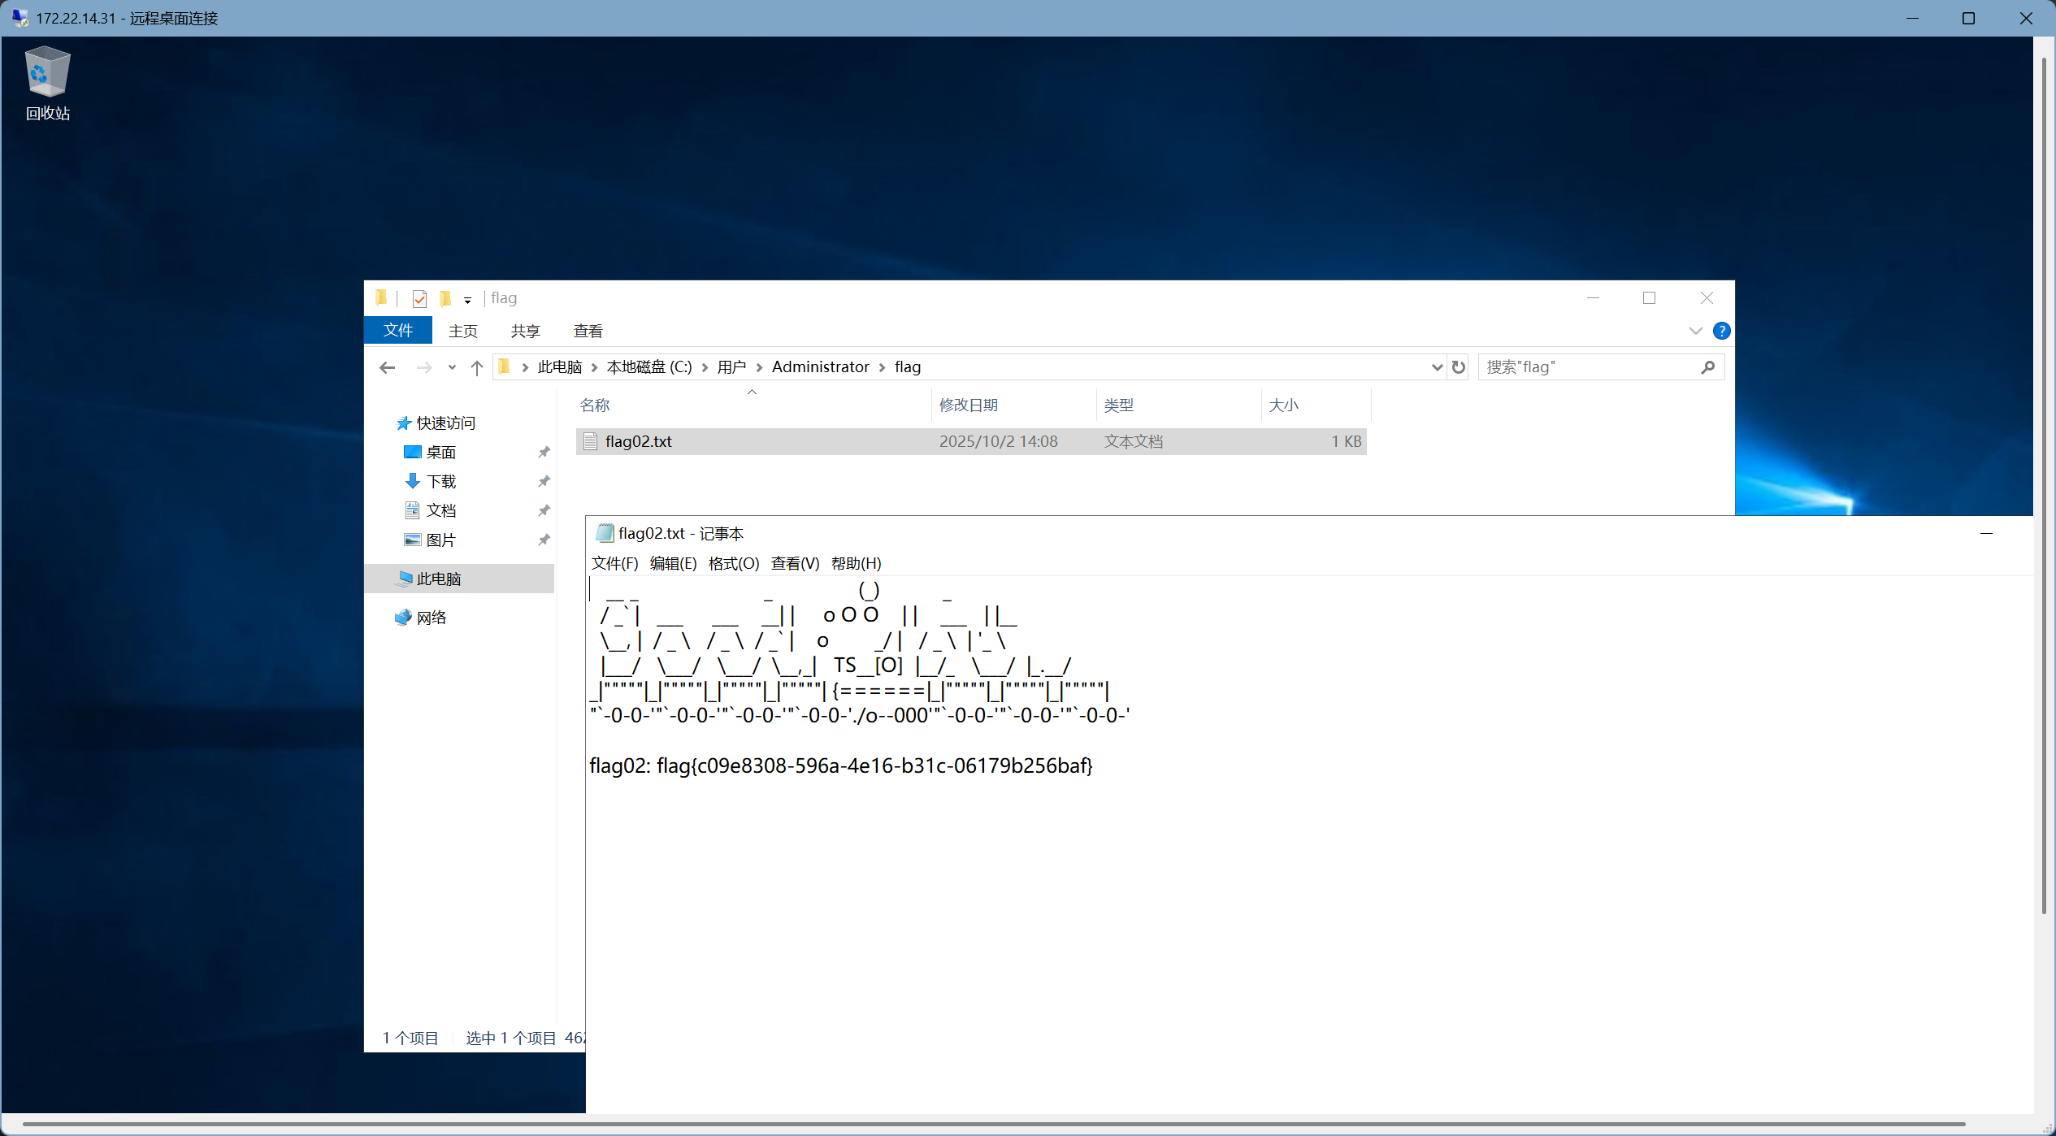Navigate to Administrator in breadcrumb path

(x=820, y=367)
